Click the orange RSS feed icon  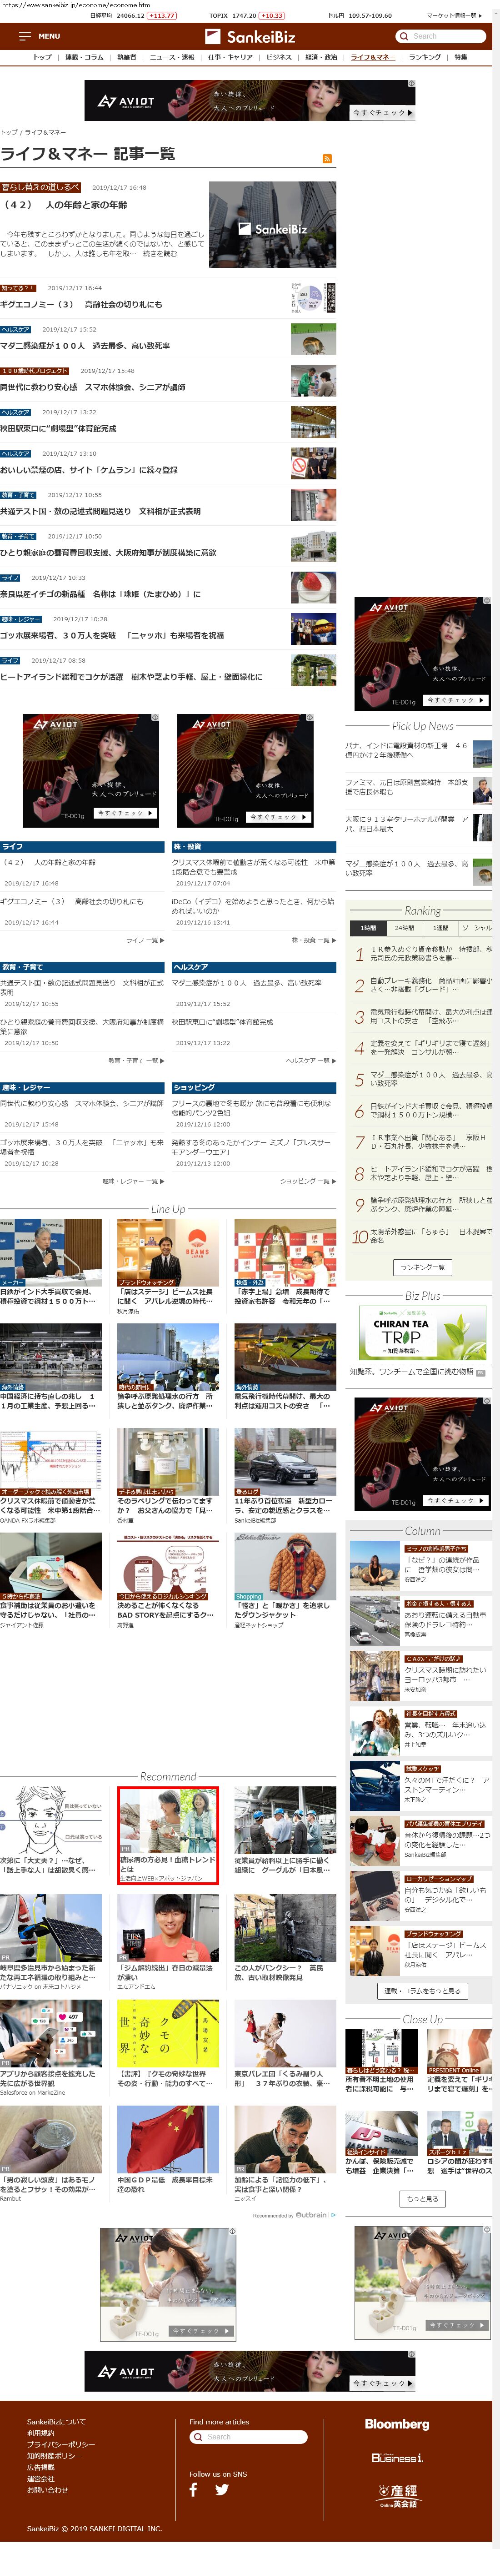click(327, 158)
